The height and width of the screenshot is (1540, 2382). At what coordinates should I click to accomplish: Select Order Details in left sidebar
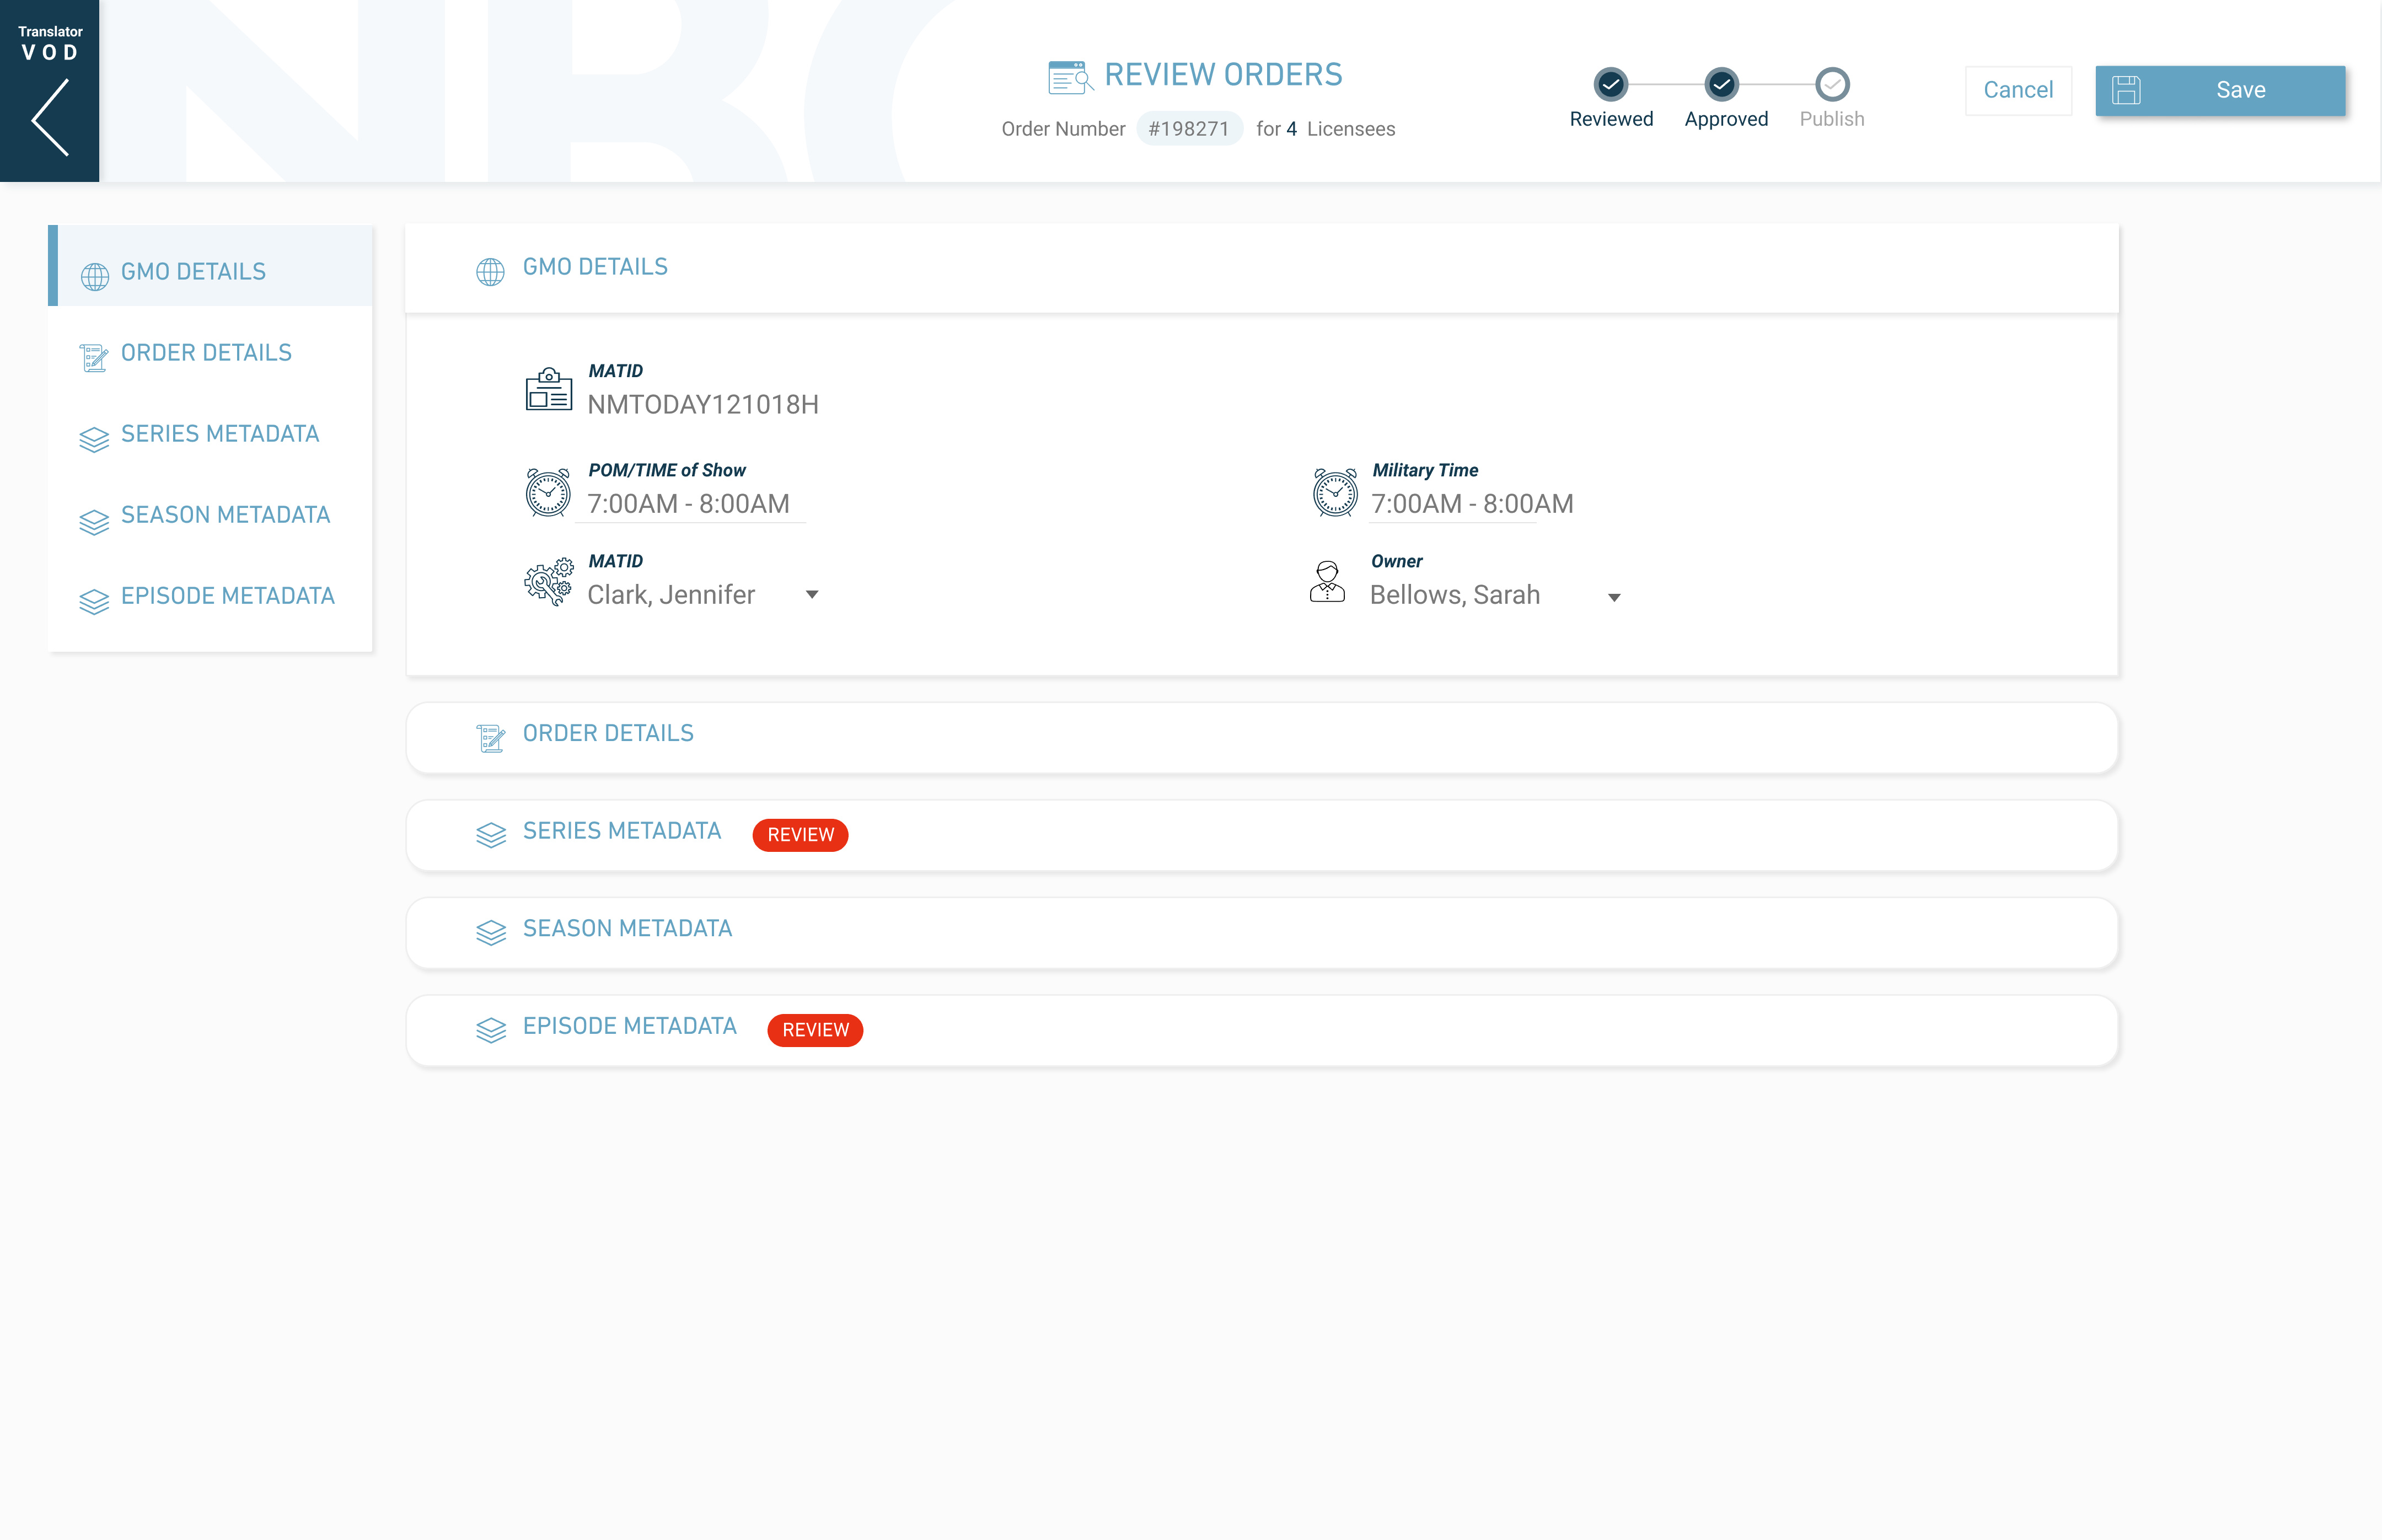tap(206, 353)
